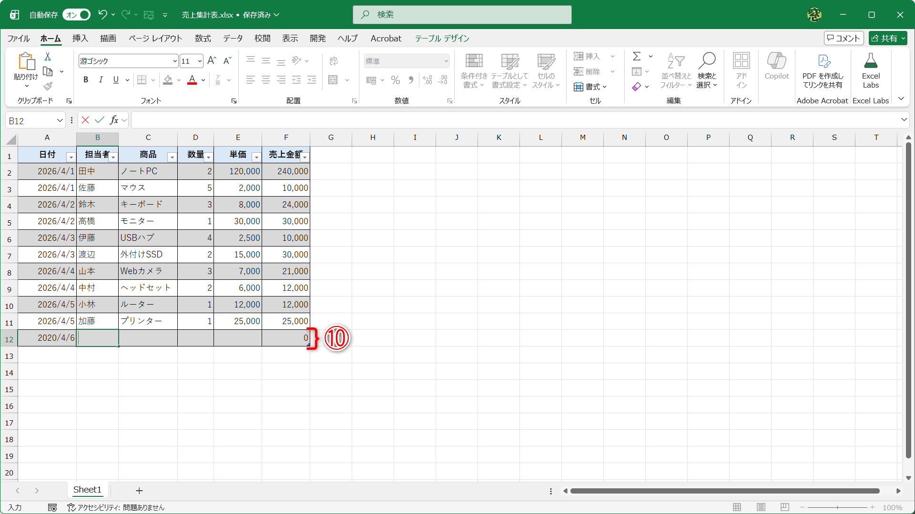Open the テーブル デザイン tab

click(x=442, y=39)
